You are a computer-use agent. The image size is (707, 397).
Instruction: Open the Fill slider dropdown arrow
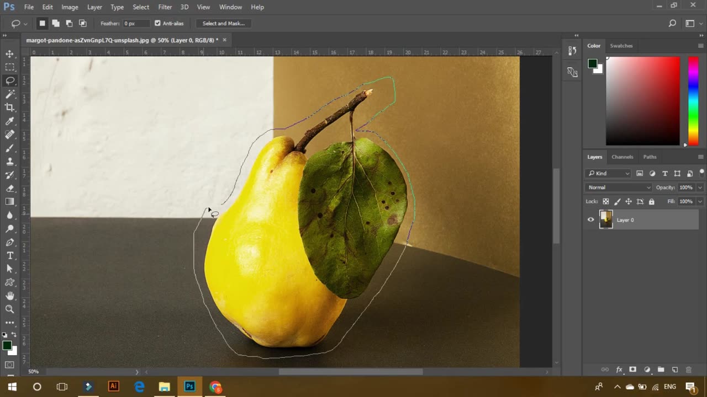tap(700, 201)
